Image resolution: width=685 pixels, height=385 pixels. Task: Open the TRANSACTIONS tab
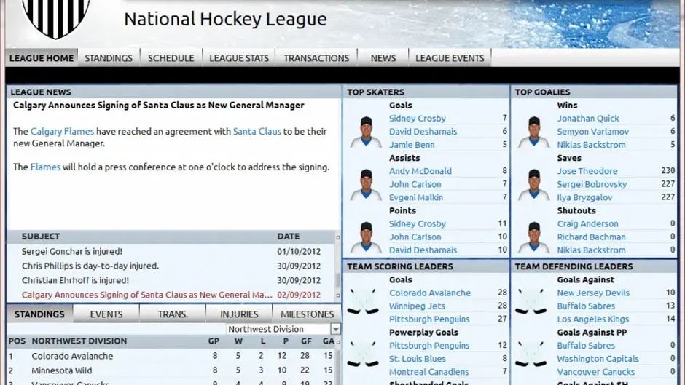(x=316, y=58)
